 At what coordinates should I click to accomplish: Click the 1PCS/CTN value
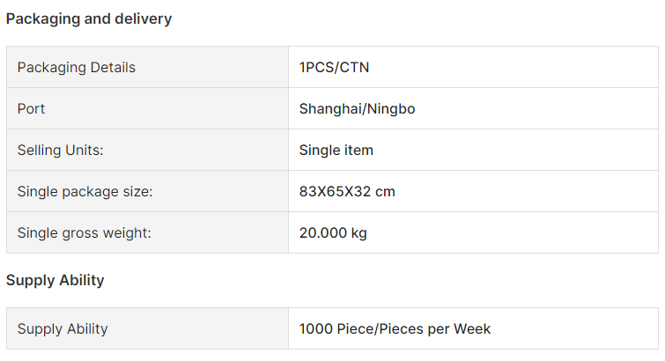tap(334, 68)
